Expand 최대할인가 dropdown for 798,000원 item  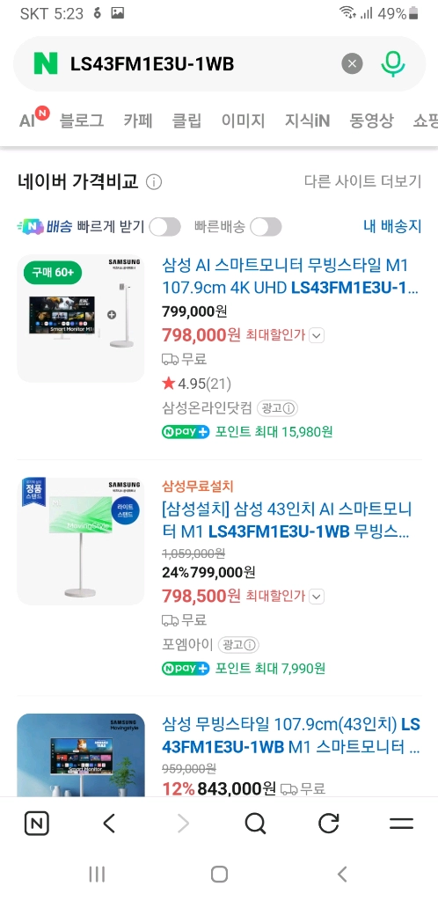(317, 335)
